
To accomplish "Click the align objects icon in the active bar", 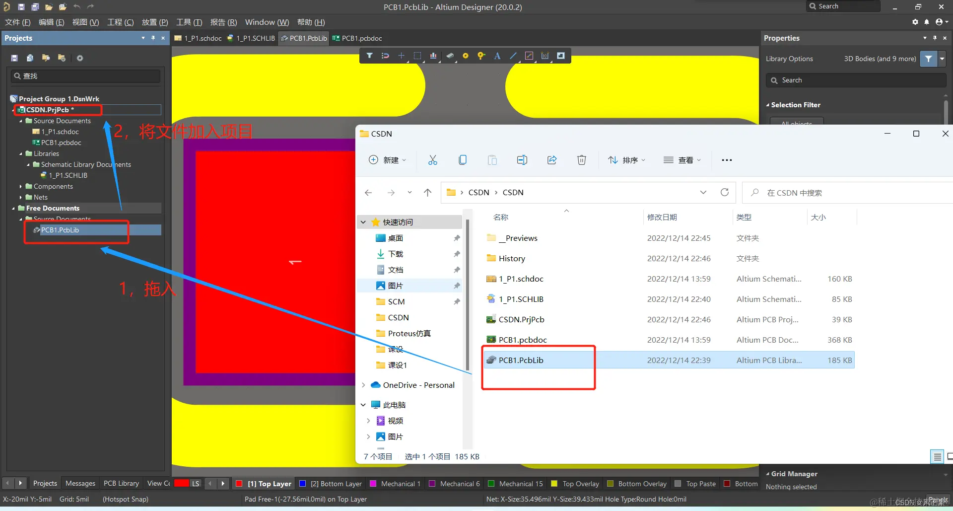I will pos(433,56).
